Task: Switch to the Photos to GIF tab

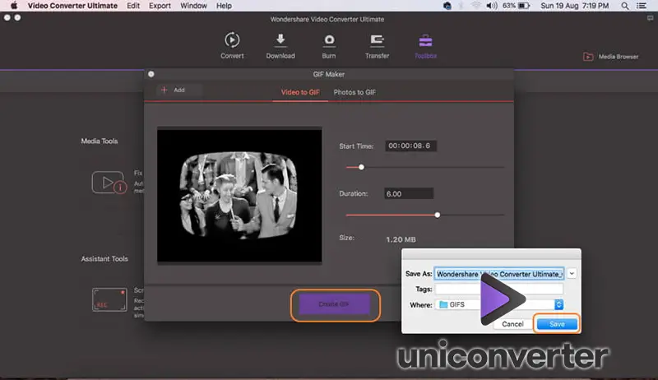Action: click(x=354, y=92)
